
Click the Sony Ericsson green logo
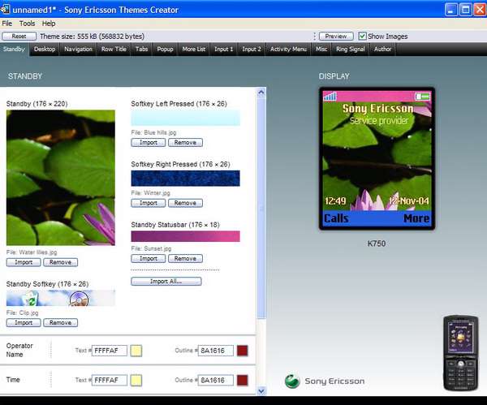click(292, 381)
